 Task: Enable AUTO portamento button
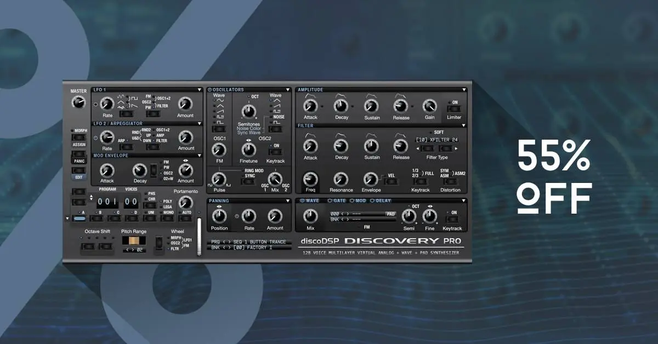tap(186, 219)
